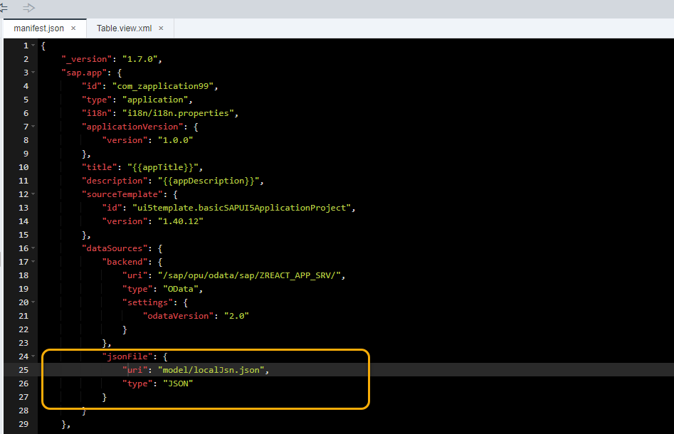The height and width of the screenshot is (434, 674).
Task: Switch to the Table.view.xml tab
Action: click(x=125, y=28)
